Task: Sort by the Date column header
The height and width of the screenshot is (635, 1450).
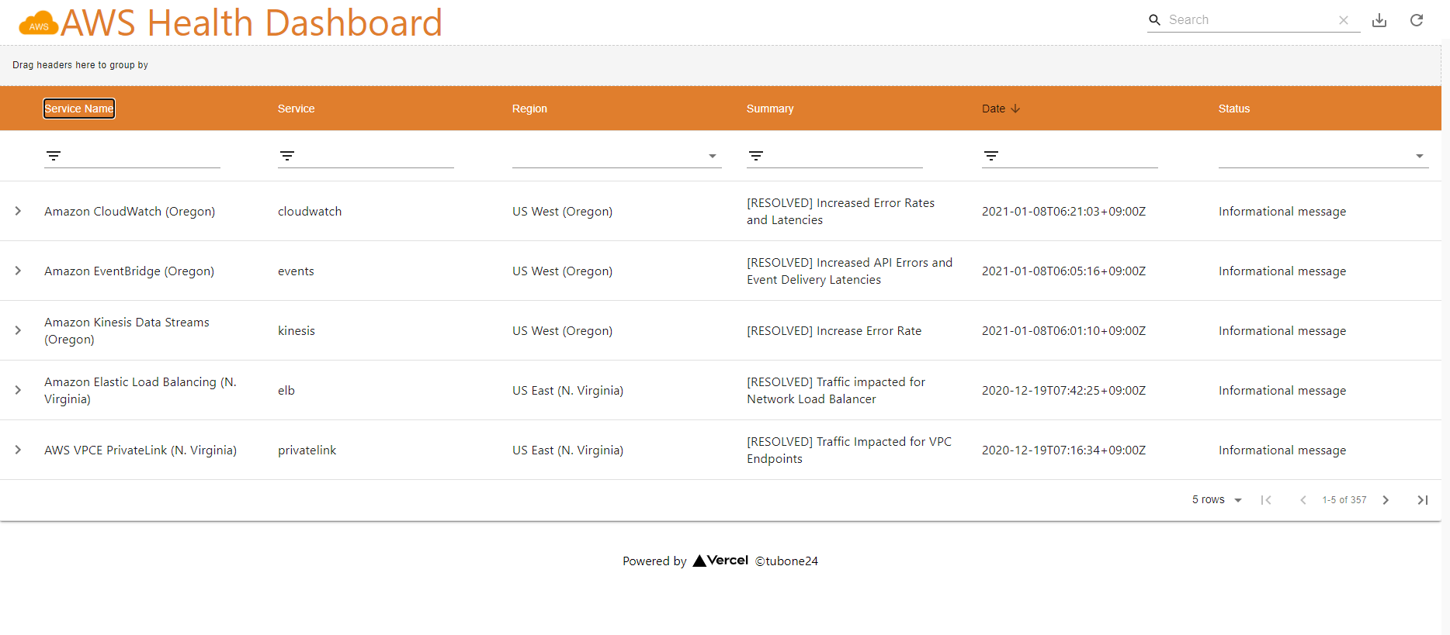Action: pyautogui.click(x=994, y=109)
